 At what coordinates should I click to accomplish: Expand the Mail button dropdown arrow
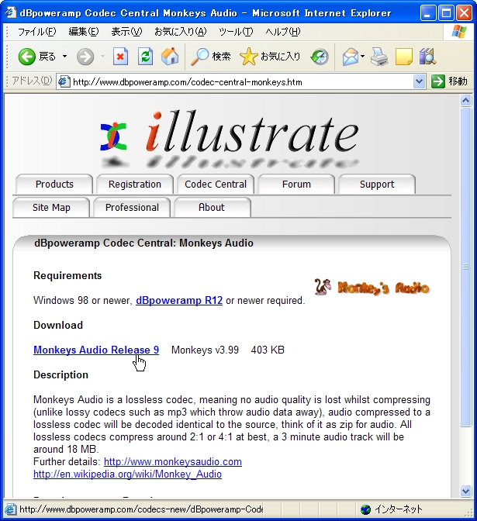[x=362, y=57]
